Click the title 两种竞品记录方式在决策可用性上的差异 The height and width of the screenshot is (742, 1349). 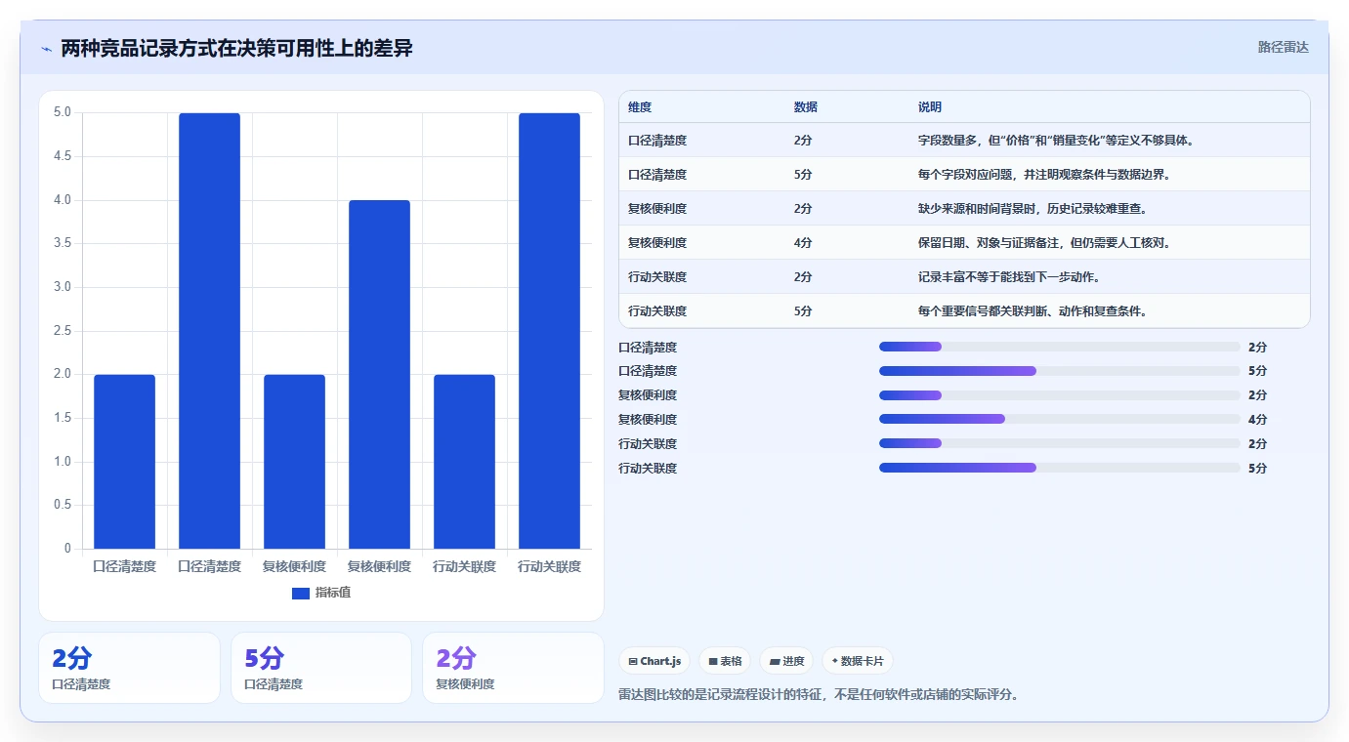click(x=236, y=48)
